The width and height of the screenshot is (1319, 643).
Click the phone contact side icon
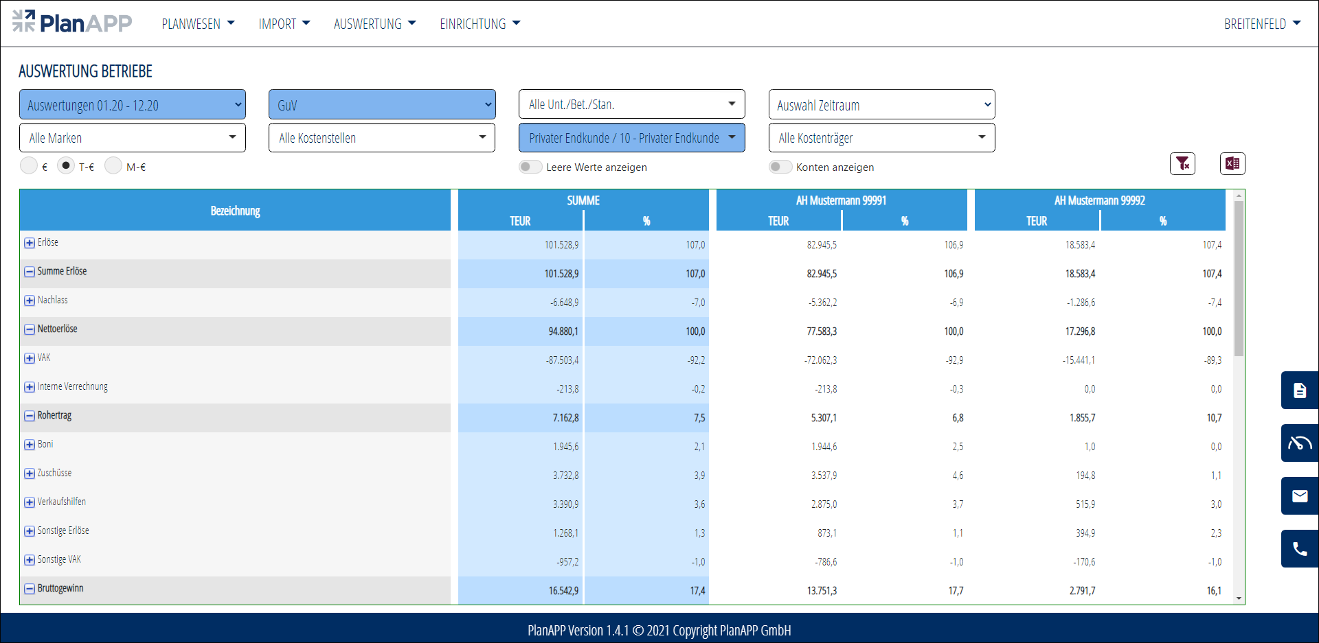coord(1299,549)
